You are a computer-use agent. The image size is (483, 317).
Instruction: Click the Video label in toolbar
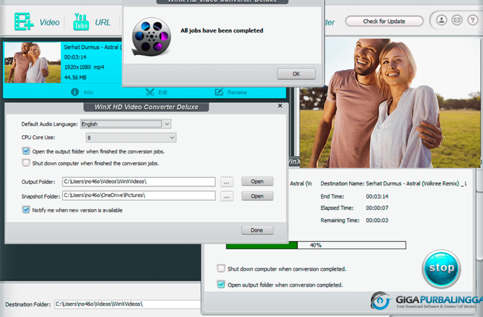[x=49, y=22]
